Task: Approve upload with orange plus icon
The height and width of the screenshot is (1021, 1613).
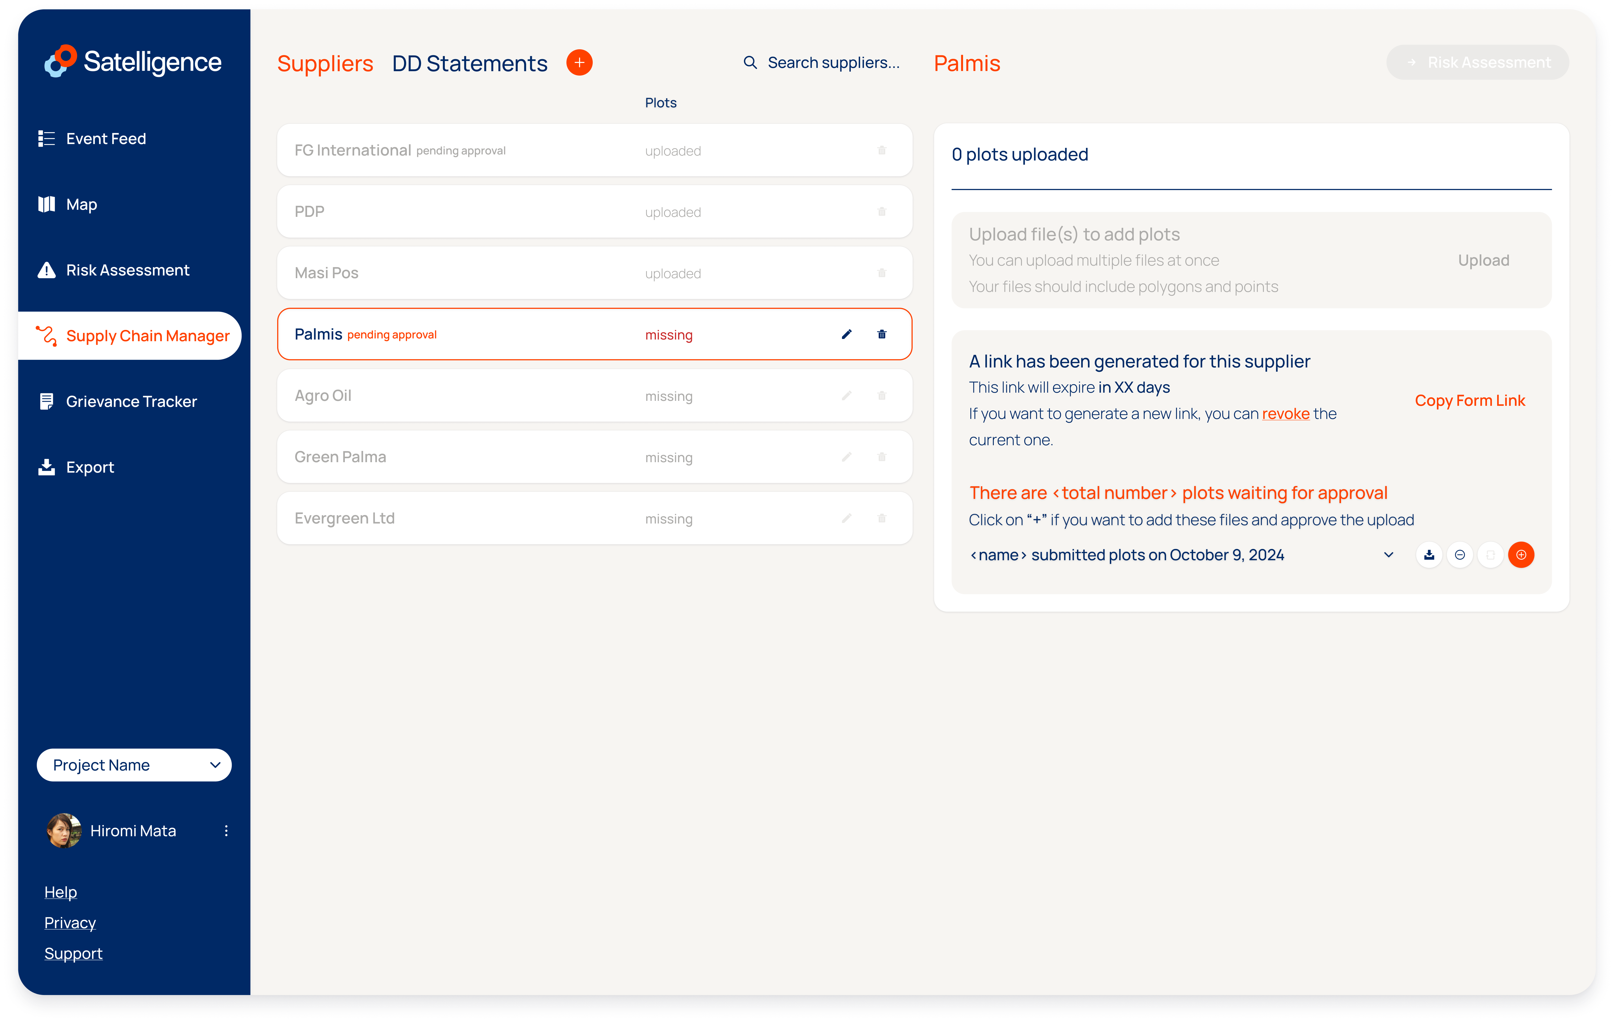Action: [x=1521, y=554]
